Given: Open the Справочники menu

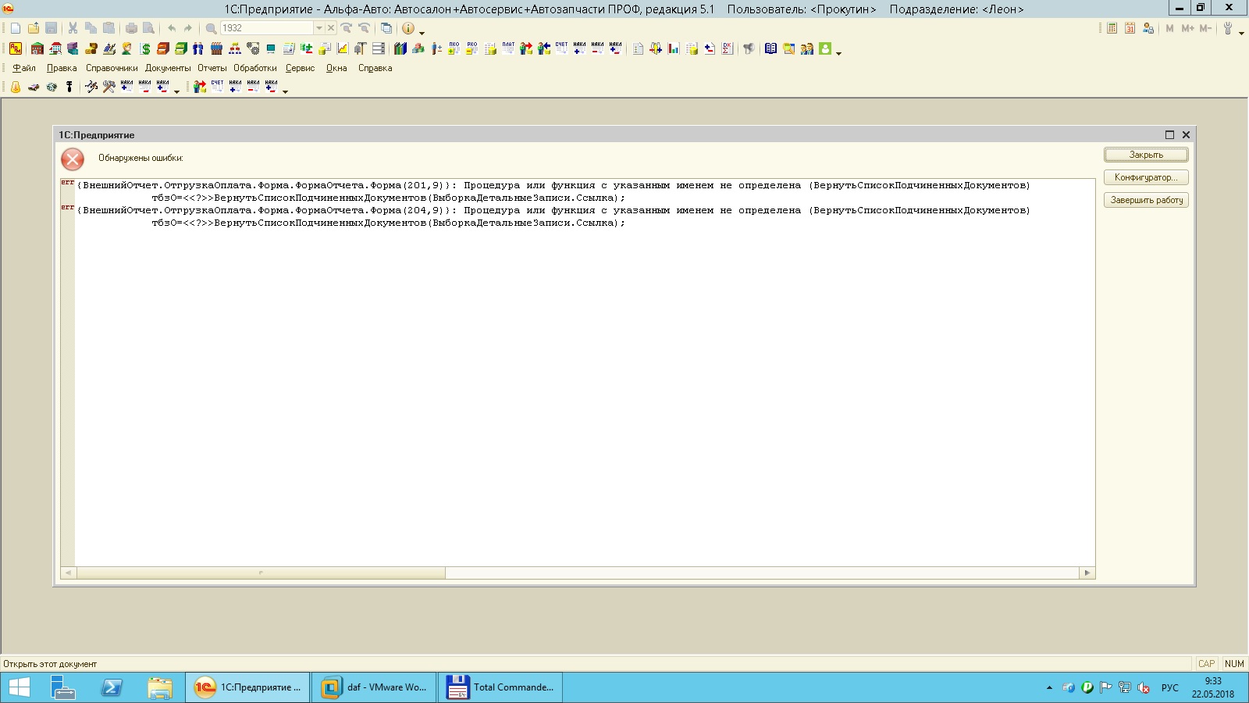Looking at the screenshot, I should click(x=112, y=68).
